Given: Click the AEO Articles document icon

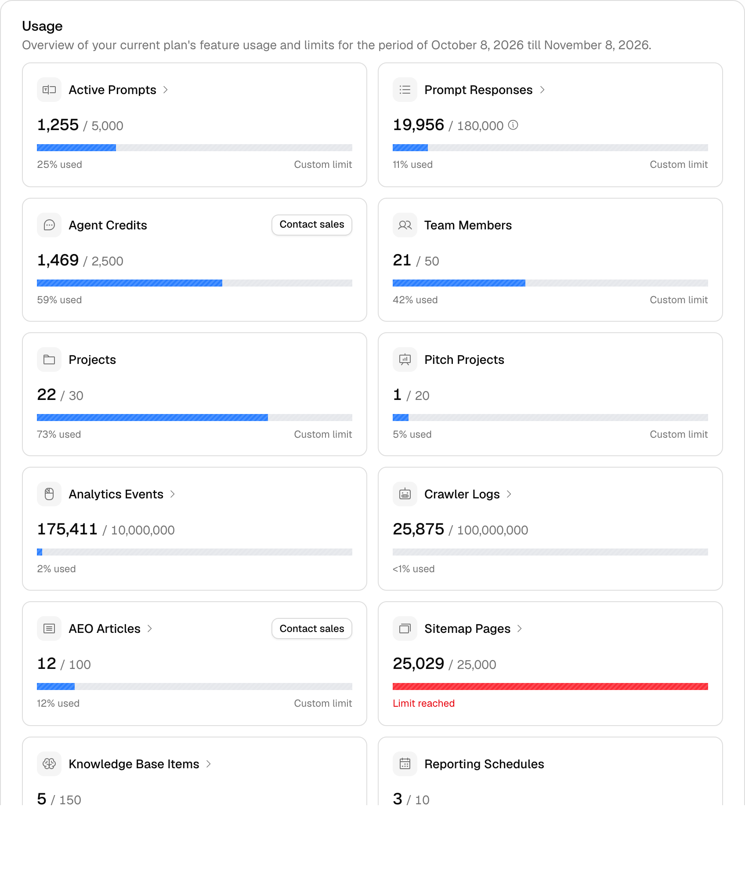Looking at the screenshot, I should coord(49,628).
